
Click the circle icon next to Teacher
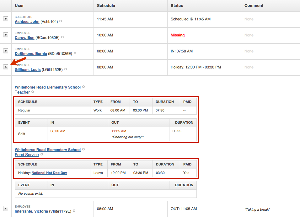point(33,92)
